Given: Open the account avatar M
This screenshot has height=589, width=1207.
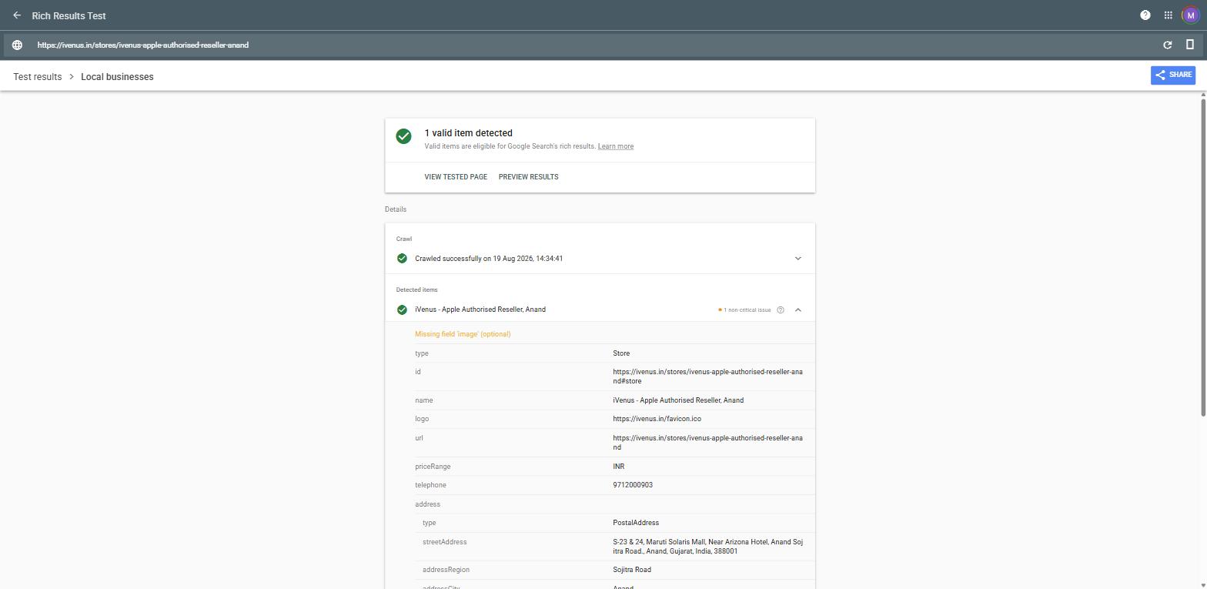Looking at the screenshot, I should pos(1190,15).
